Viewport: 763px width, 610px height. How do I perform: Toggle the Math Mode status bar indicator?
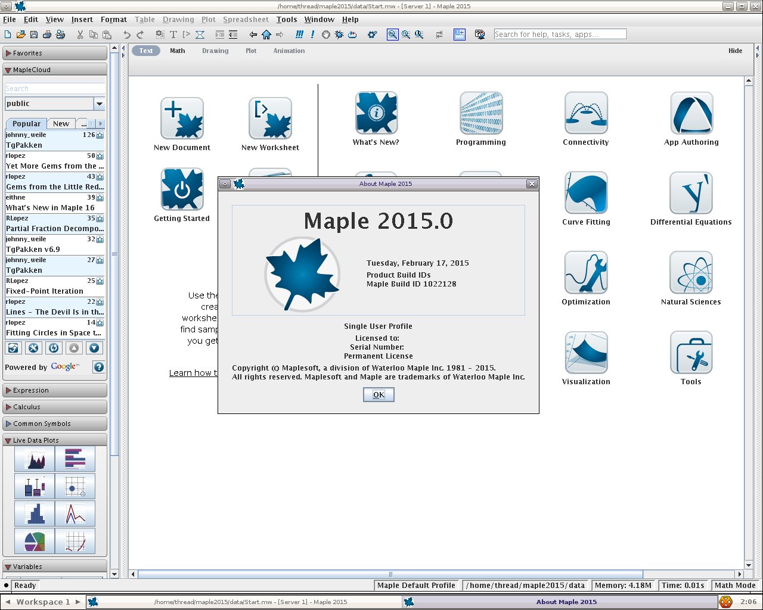pos(735,585)
